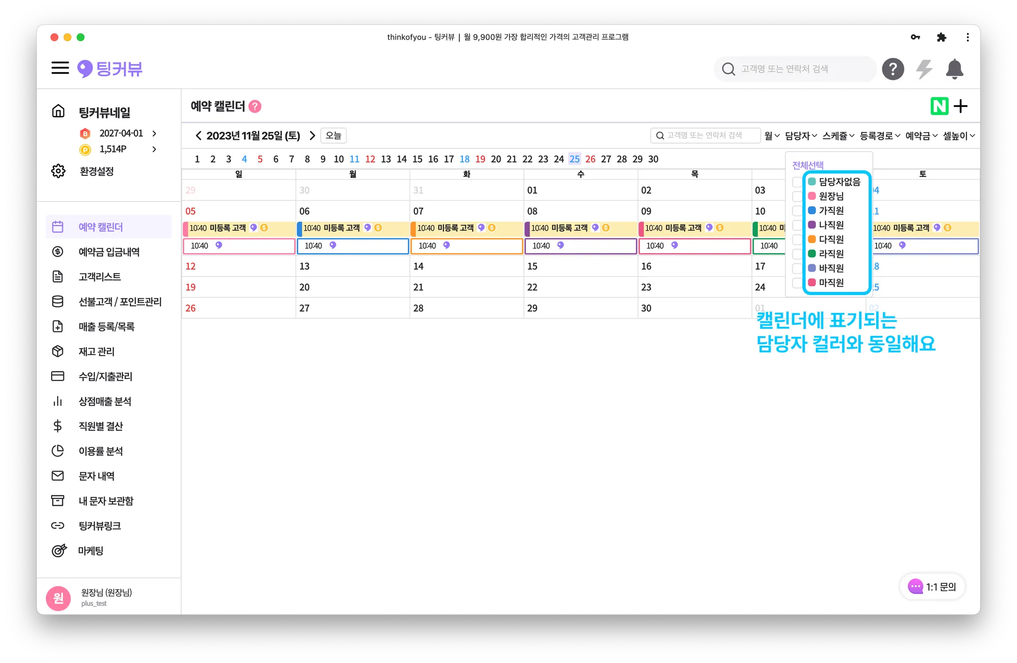Click the 1:1 문의 chat bubble
This screenshot has width=1017, height=663.
932,587
